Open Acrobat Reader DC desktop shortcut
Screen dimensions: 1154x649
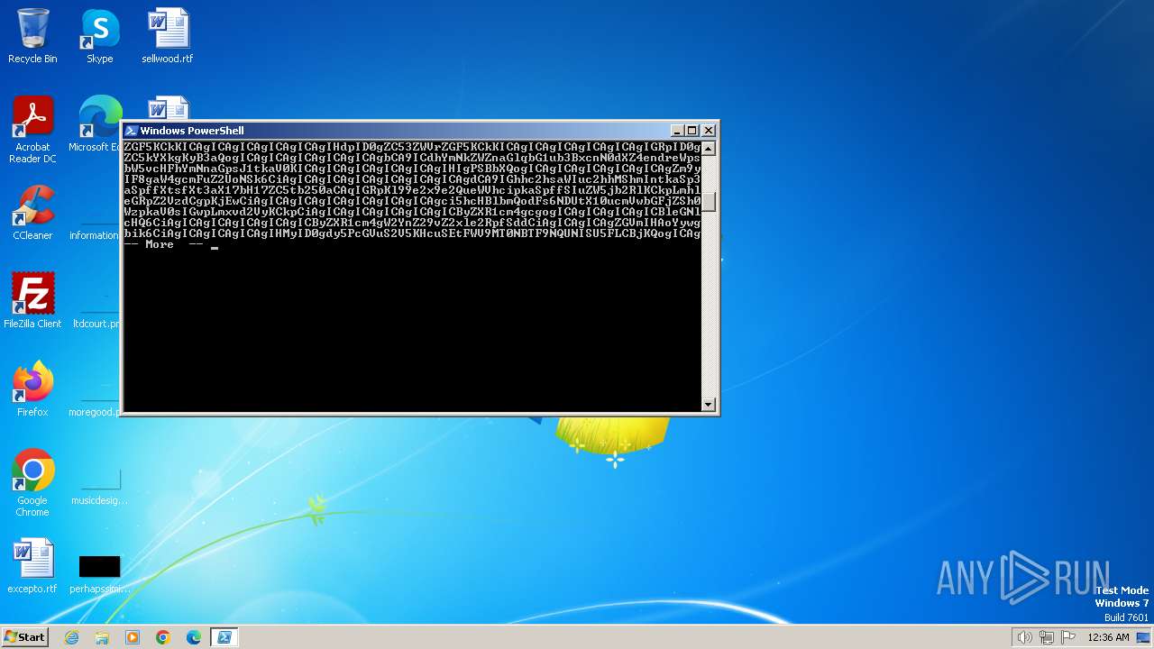point(32,130)
